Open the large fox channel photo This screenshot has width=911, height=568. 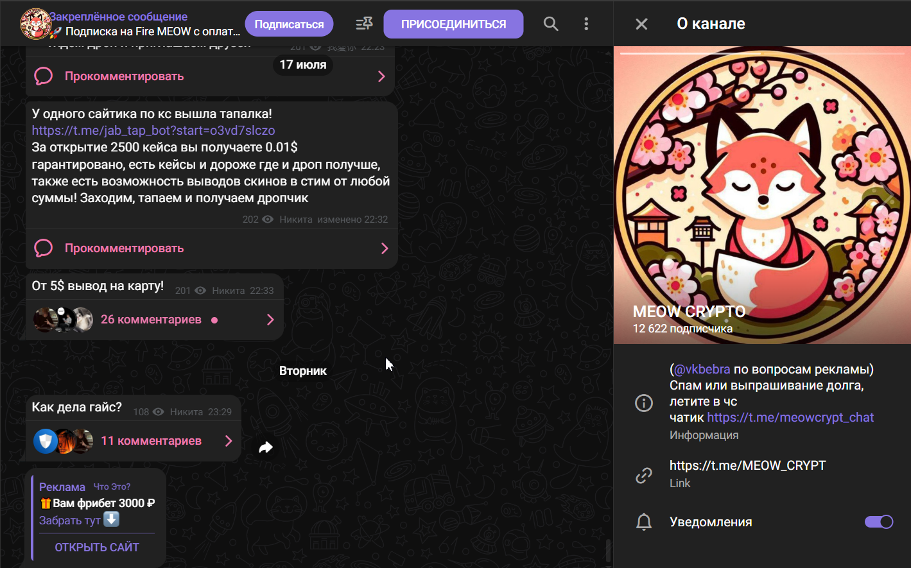[x=762, y=195]
